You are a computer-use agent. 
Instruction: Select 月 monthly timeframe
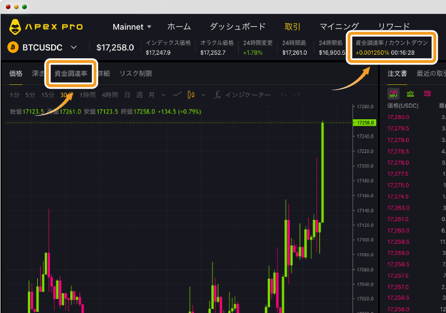[x=152, y=95]
